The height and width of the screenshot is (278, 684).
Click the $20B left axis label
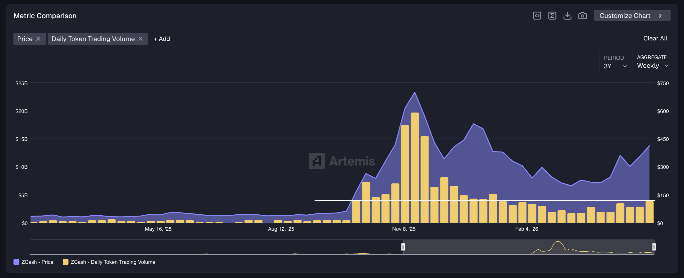21,111
